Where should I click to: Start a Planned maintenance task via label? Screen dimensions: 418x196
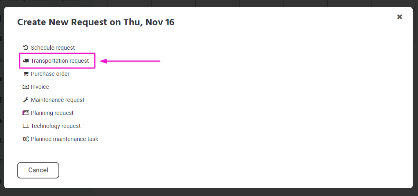point(65,139)
